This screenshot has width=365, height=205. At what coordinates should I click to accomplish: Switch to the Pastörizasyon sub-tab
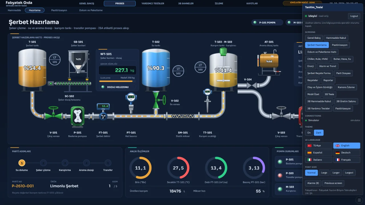(59, 10)
